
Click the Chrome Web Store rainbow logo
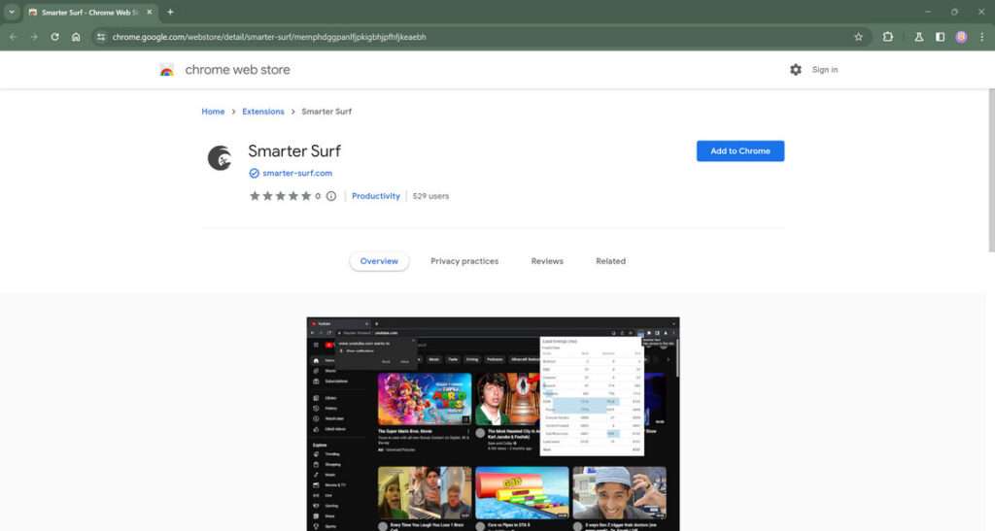click(x=166, y=70)
